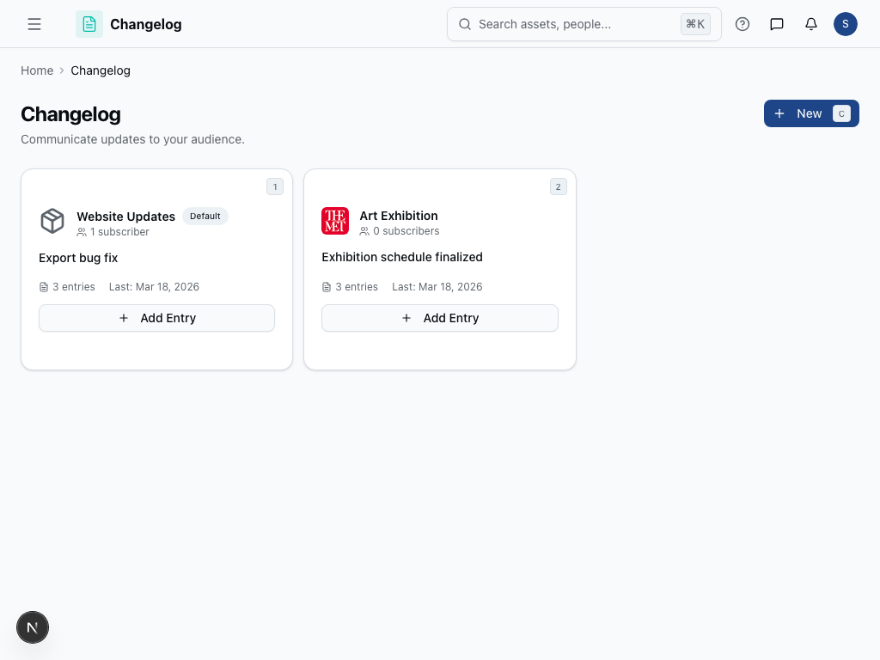Open the Art Exhibition changelog title
This screenshot has height=660, width=880.
click(x=399, y=216)
